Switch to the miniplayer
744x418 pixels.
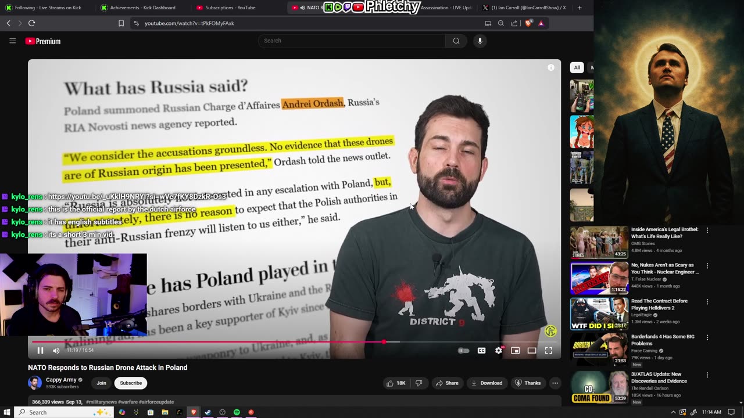tap(515, 351)
